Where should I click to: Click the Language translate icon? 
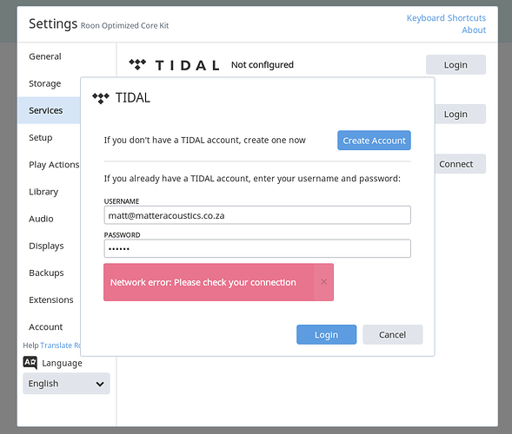tap(30, 363)
